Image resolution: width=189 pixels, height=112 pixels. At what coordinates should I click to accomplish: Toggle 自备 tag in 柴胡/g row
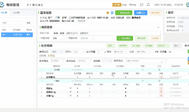click(x=161, y=88)
